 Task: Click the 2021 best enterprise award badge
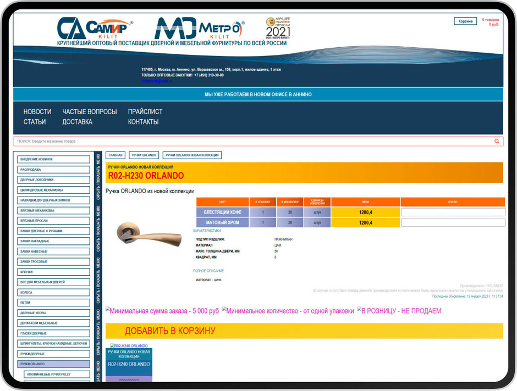[x=278, y=29]
